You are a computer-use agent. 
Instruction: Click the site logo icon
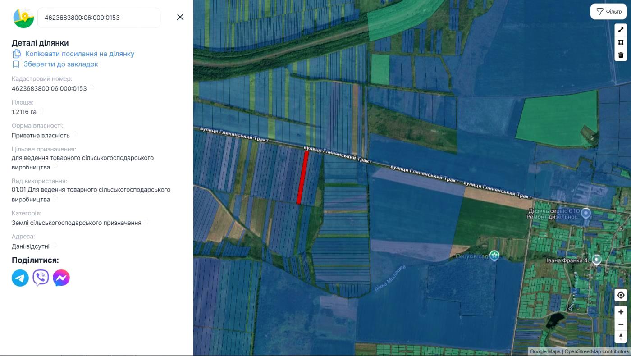(x=23, y=18)
